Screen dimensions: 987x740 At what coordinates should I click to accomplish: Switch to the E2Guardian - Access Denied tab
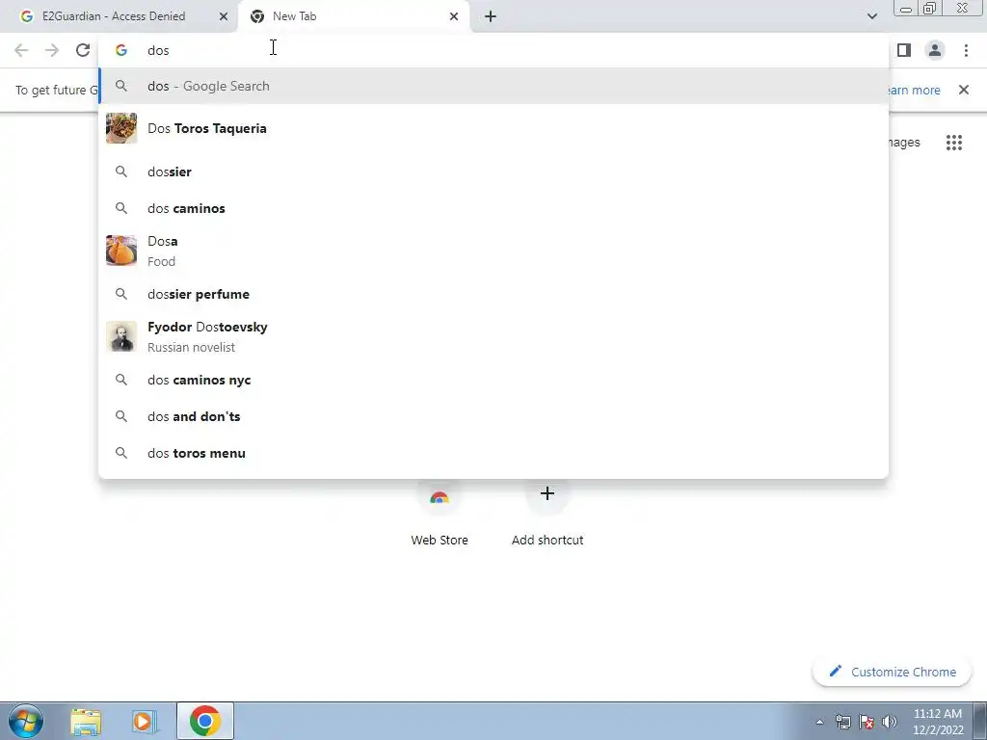[x=120, y=16]
